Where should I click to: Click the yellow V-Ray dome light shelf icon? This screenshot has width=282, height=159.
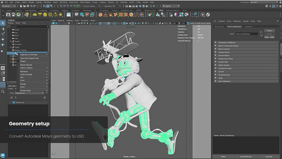tap(35, 15)
